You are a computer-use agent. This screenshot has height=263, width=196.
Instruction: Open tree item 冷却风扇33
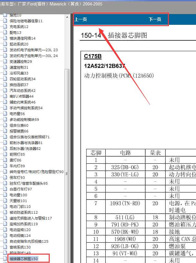(19, 73)
